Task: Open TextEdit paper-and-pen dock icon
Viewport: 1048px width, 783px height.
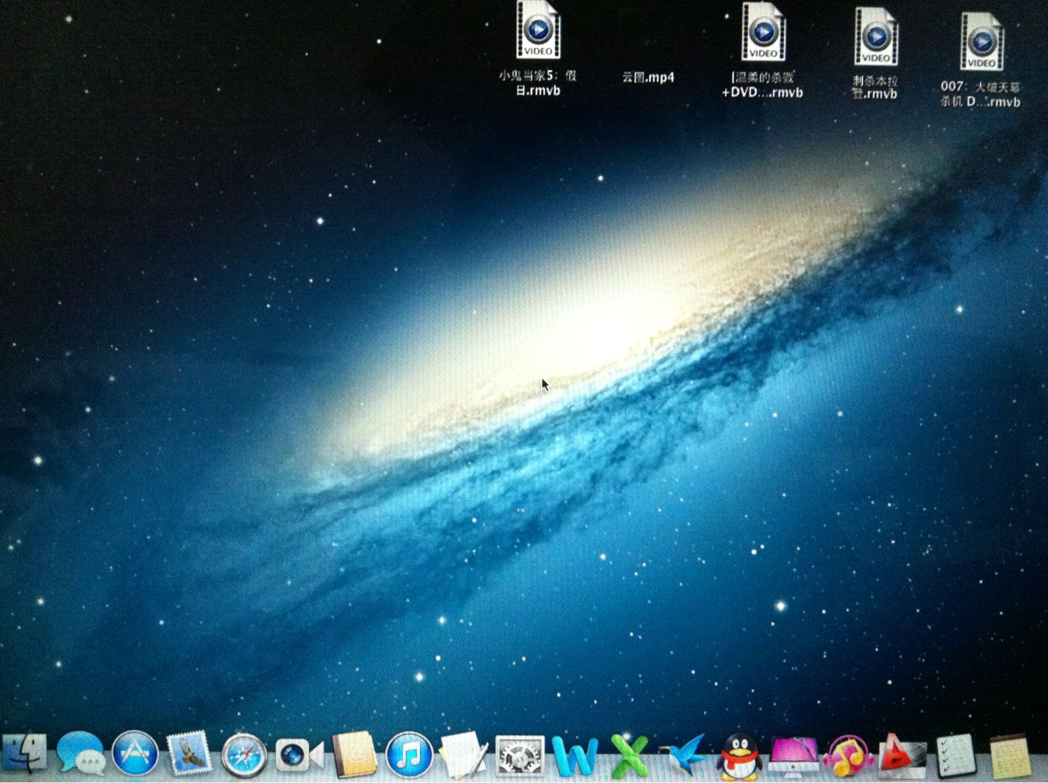Action: point(464,756)
